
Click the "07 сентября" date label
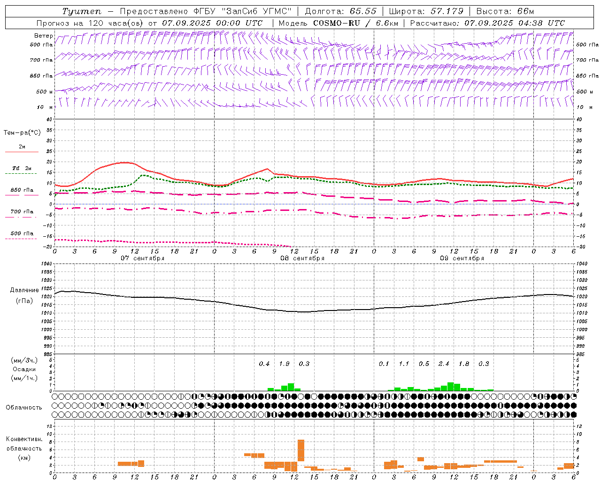tap(142, 258)
